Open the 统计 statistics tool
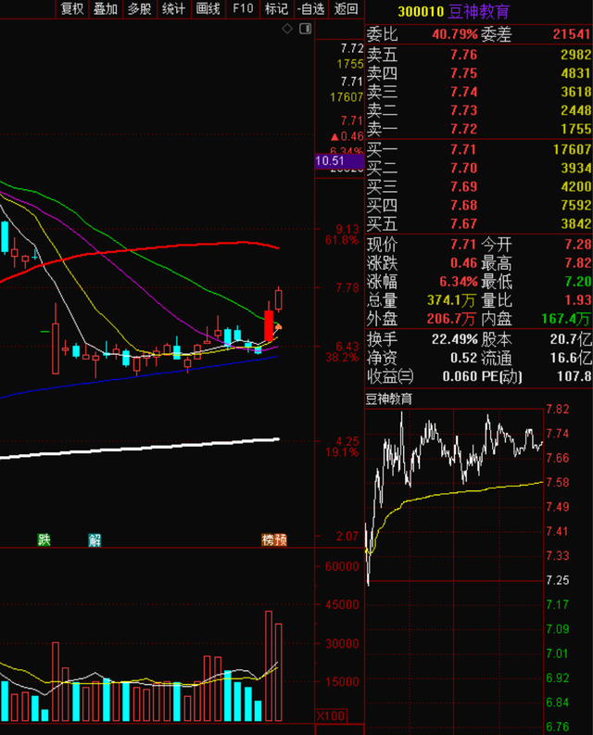The image size is (593, 735). pyautogui.click(x=174, y=9)
